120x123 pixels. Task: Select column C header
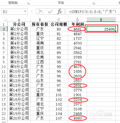pos(59,20)
